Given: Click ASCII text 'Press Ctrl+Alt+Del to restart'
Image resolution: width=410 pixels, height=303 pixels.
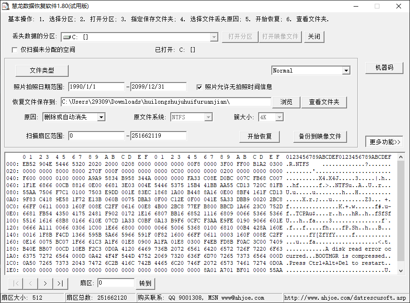Looking at the screenshot, I should point(337,263).
